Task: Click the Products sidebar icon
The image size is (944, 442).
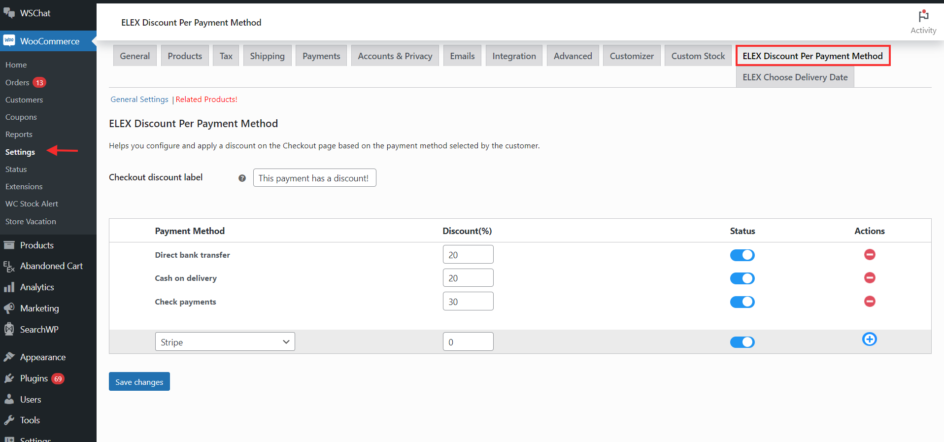Action: point(9,245)
